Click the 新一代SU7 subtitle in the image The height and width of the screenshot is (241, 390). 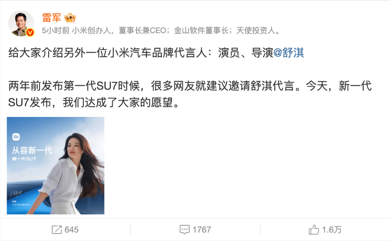pos(24,159)
